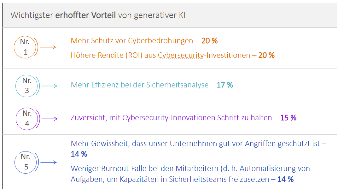Click the bold purple "15 %" value

288,118
